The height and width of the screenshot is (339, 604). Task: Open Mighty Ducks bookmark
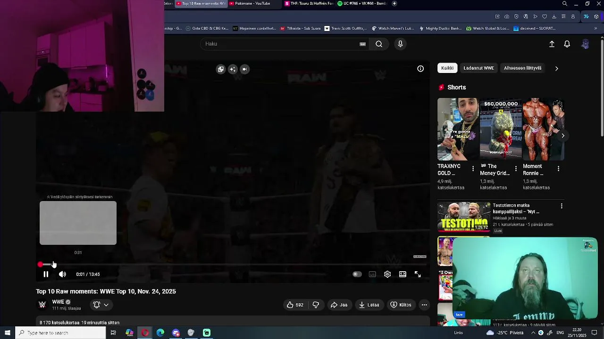click(x=441, y=28)
